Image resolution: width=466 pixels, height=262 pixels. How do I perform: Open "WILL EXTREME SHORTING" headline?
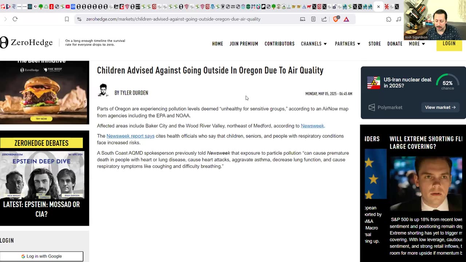tap(426, 143)
